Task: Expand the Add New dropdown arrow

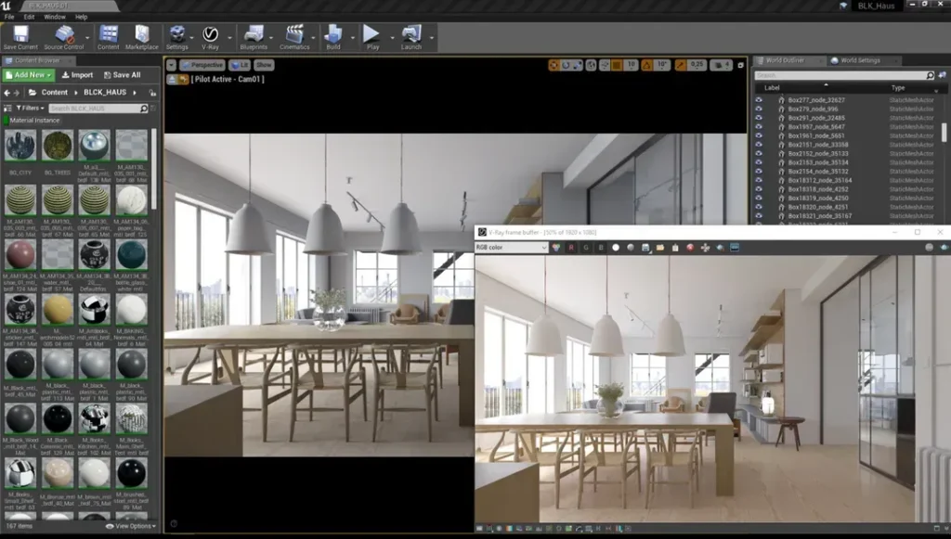Action: tap(47, 74)
